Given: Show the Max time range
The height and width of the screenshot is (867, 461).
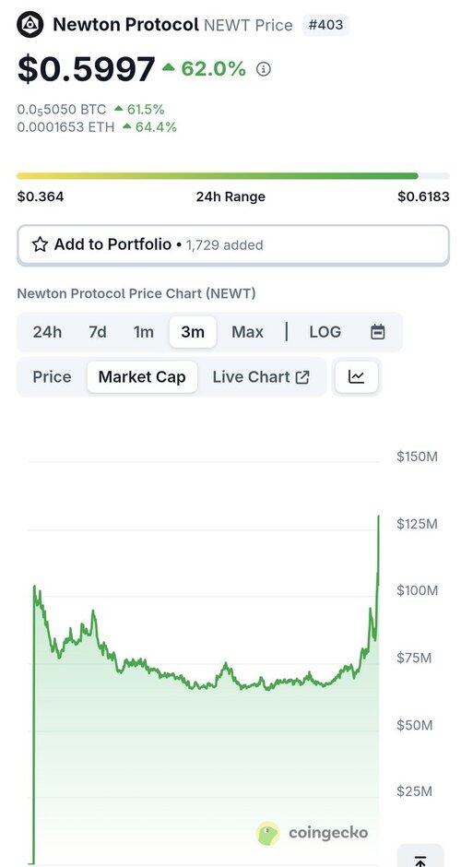Looking at the screenshot, I should click(248, 332).
